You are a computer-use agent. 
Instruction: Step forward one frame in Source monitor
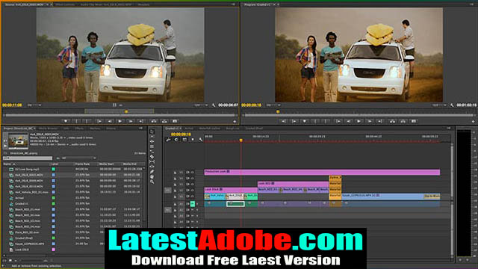coord(131,121)
